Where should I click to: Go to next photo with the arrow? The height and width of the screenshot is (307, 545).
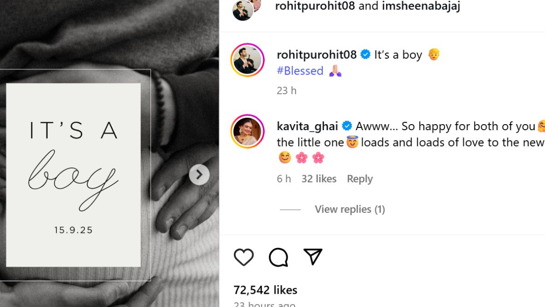click(199, 175)
